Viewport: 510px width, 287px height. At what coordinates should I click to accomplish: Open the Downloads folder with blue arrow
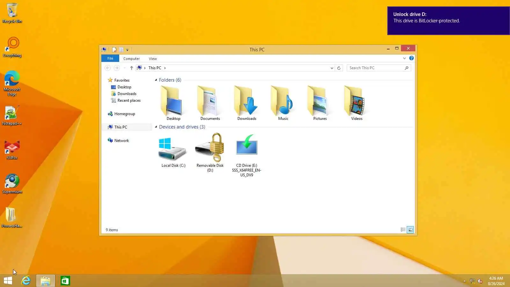pyautogui.click(x=247, y=103)
